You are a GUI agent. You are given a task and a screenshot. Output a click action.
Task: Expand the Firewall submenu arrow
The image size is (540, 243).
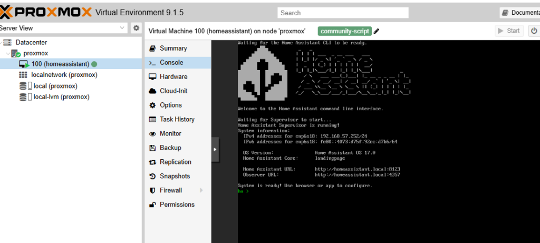coord(201,190)
